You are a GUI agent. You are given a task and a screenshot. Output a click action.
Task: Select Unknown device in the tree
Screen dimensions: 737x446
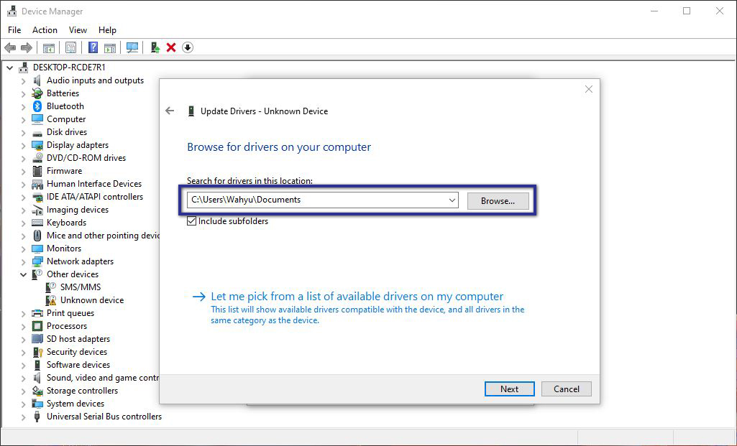[91, 300]
